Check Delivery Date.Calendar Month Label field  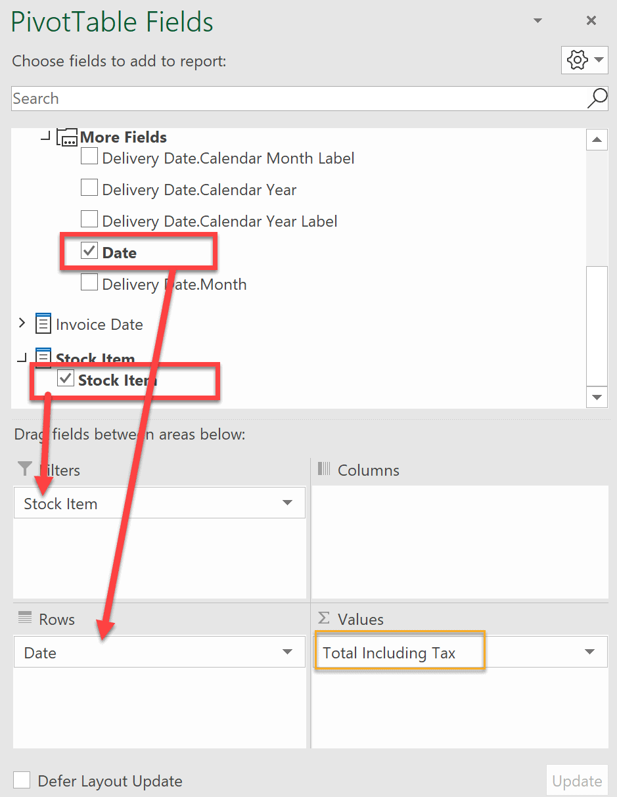pyautogui.click(x=89, y=157)
